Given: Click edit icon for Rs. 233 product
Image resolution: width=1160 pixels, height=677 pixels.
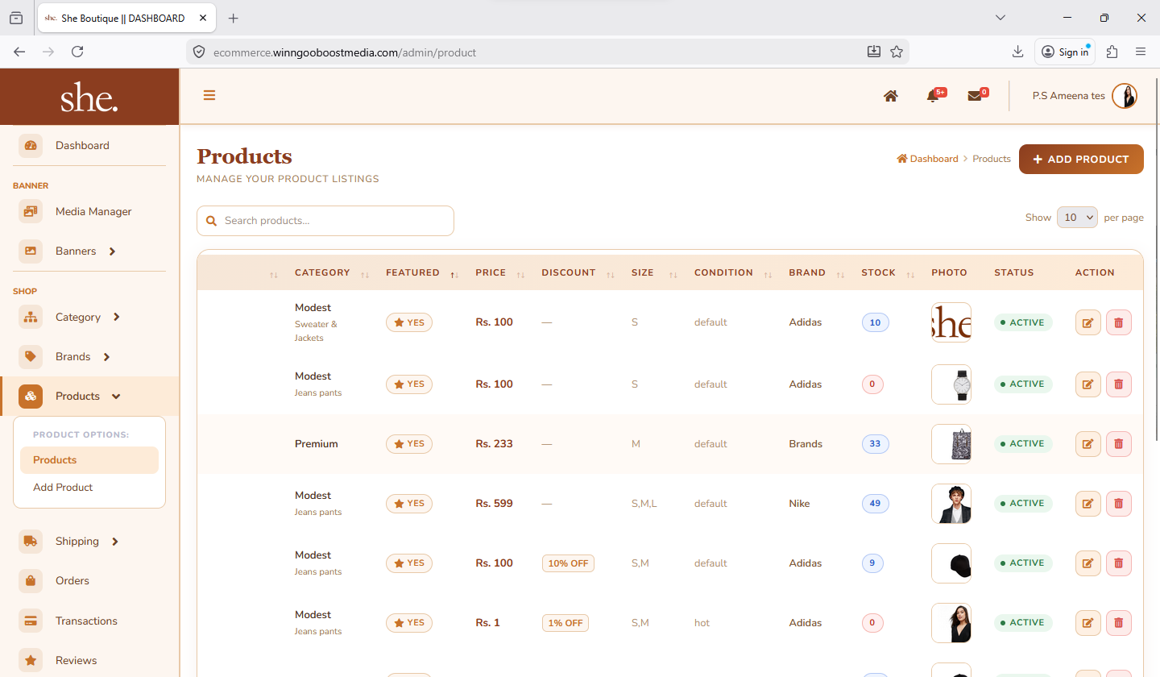Looking at the screenshot, I should [x=1087, y=443].
